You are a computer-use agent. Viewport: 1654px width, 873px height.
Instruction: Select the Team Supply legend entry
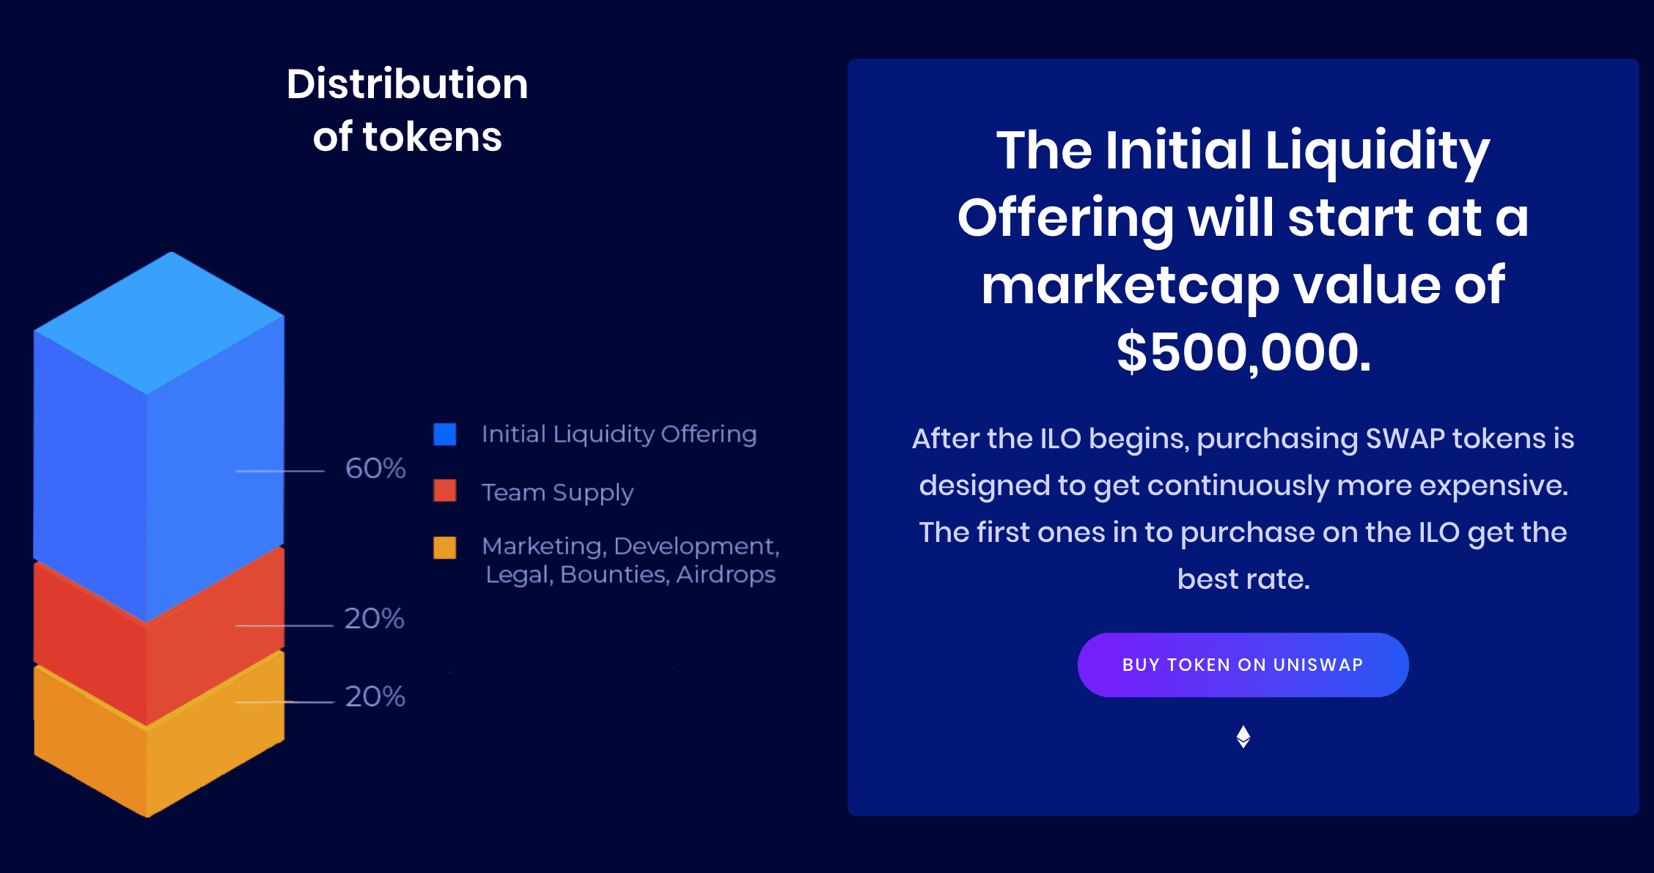pyautogui.click(x=557, y=491)
